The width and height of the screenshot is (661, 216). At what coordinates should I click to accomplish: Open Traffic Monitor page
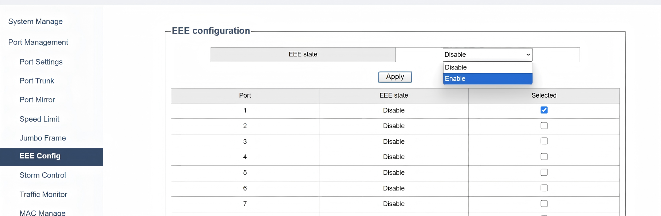pyautogui.click(x=43, y=195)
